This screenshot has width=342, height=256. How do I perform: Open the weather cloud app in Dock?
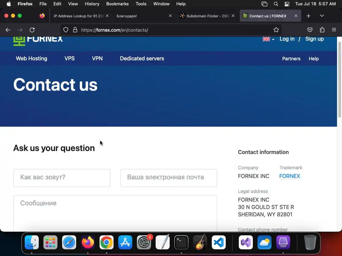pos(265,242)
